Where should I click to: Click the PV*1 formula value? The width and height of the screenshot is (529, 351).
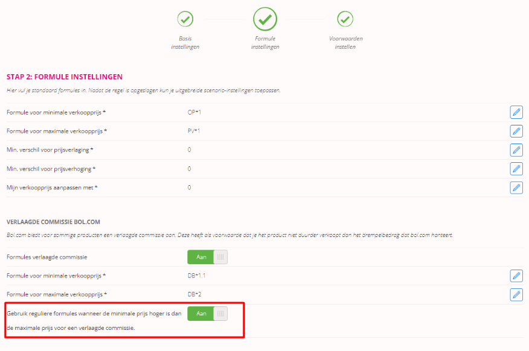tap(194, 131)
